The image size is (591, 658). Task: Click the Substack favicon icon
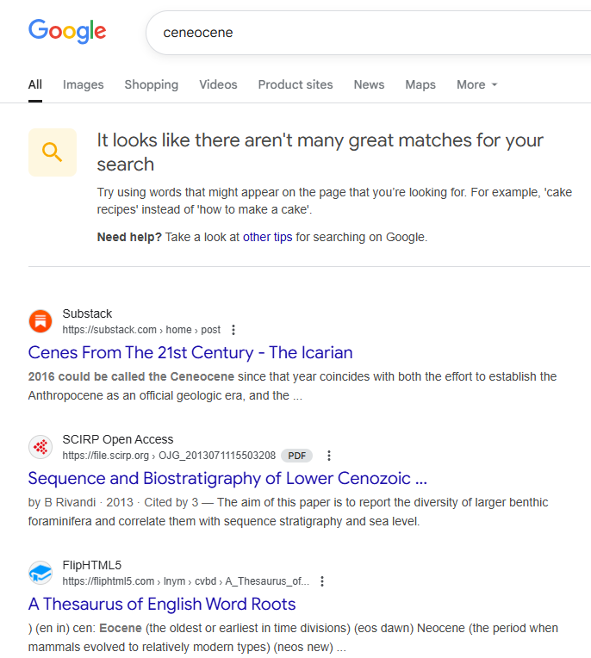40,321
